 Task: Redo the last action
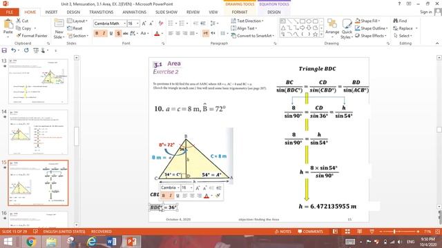coord(26,50)
